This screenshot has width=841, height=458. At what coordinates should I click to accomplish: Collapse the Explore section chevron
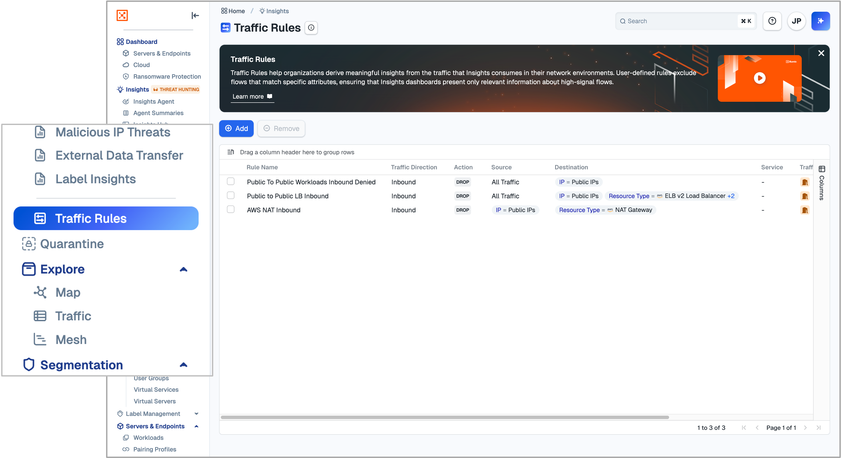(183, 269)
